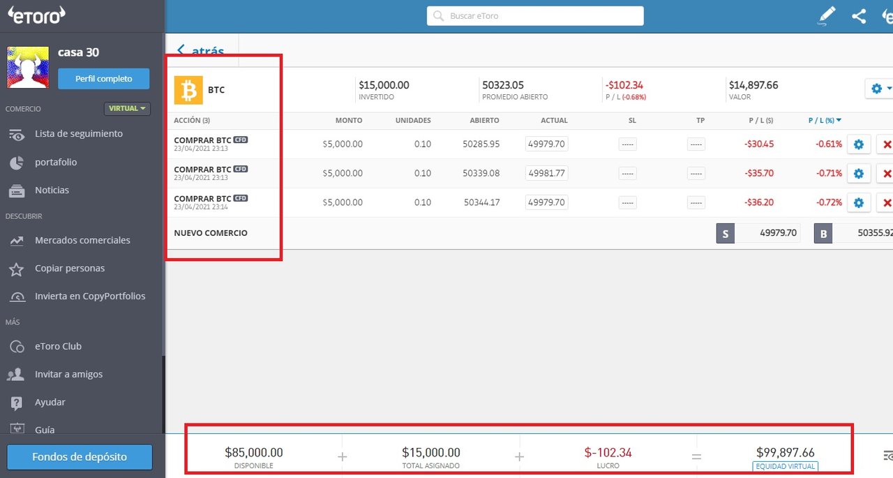Open gear settings for the -0.71% trade
Viewport: 893px width, 478px height.
(859, 173)
